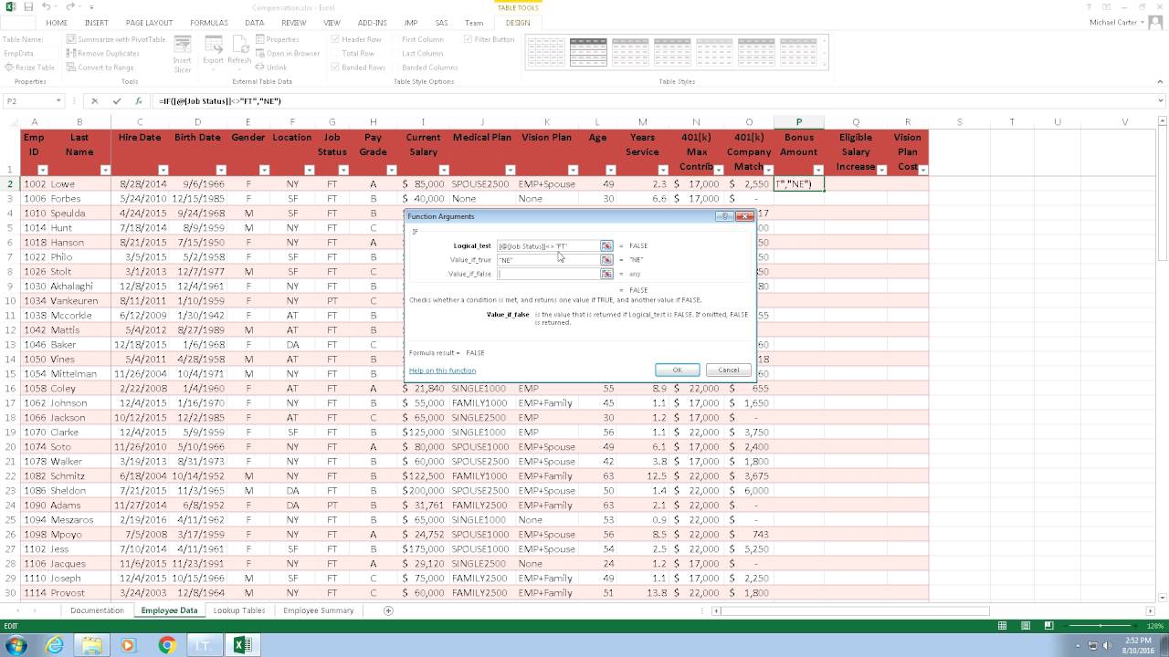The height and width of the screenshot is (657, 1169).
Task: Open the Last Name column filter dropdown
Action: (105, 170)
